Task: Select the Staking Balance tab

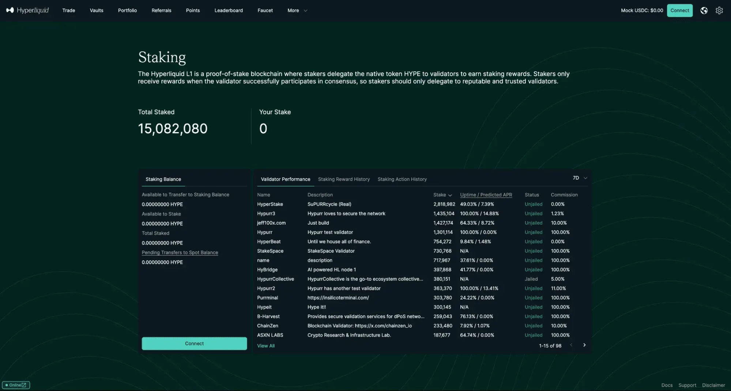Action: point(163,179)
